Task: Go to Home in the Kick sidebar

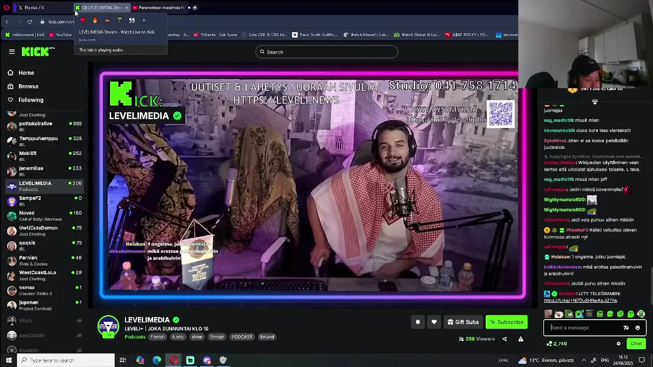Action: coord(26,73)
